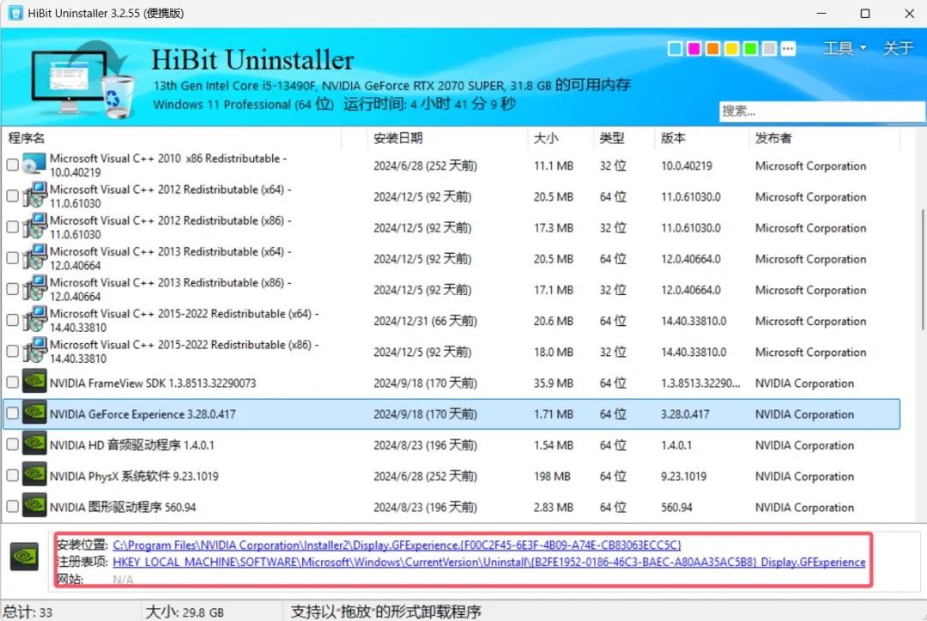Click the HiBit Uninstaller title bar app icon
927x621 pixels.
[15, 13]
